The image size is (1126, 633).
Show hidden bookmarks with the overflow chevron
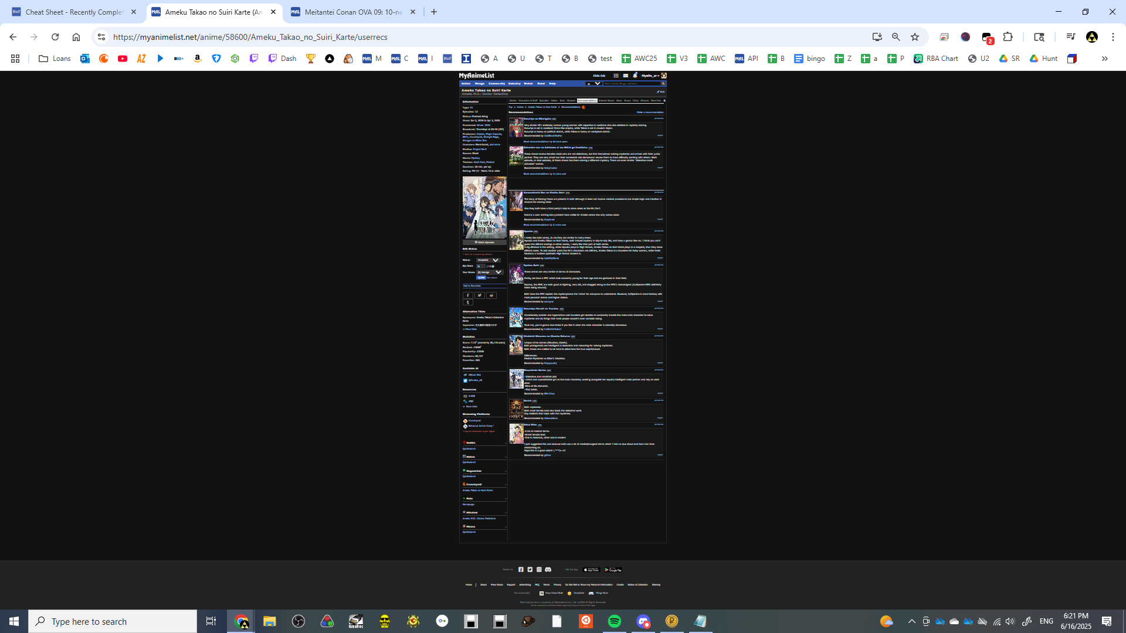(1104, 59)
